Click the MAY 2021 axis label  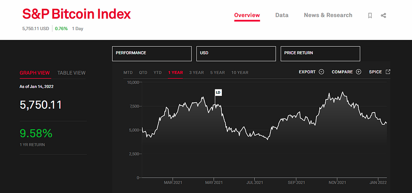(214, 183)
